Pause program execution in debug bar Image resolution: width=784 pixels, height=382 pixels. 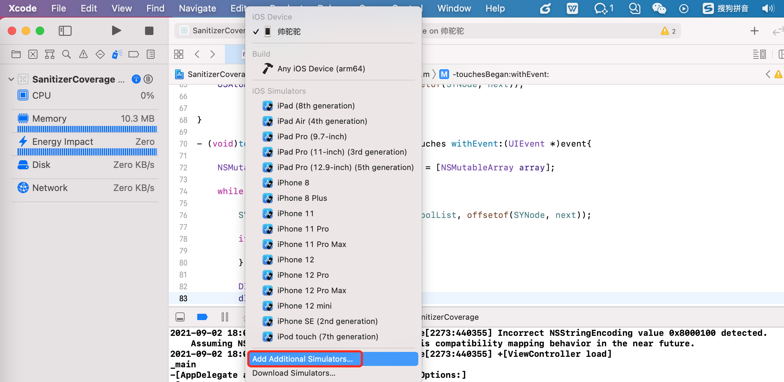(x=225, y=317)
